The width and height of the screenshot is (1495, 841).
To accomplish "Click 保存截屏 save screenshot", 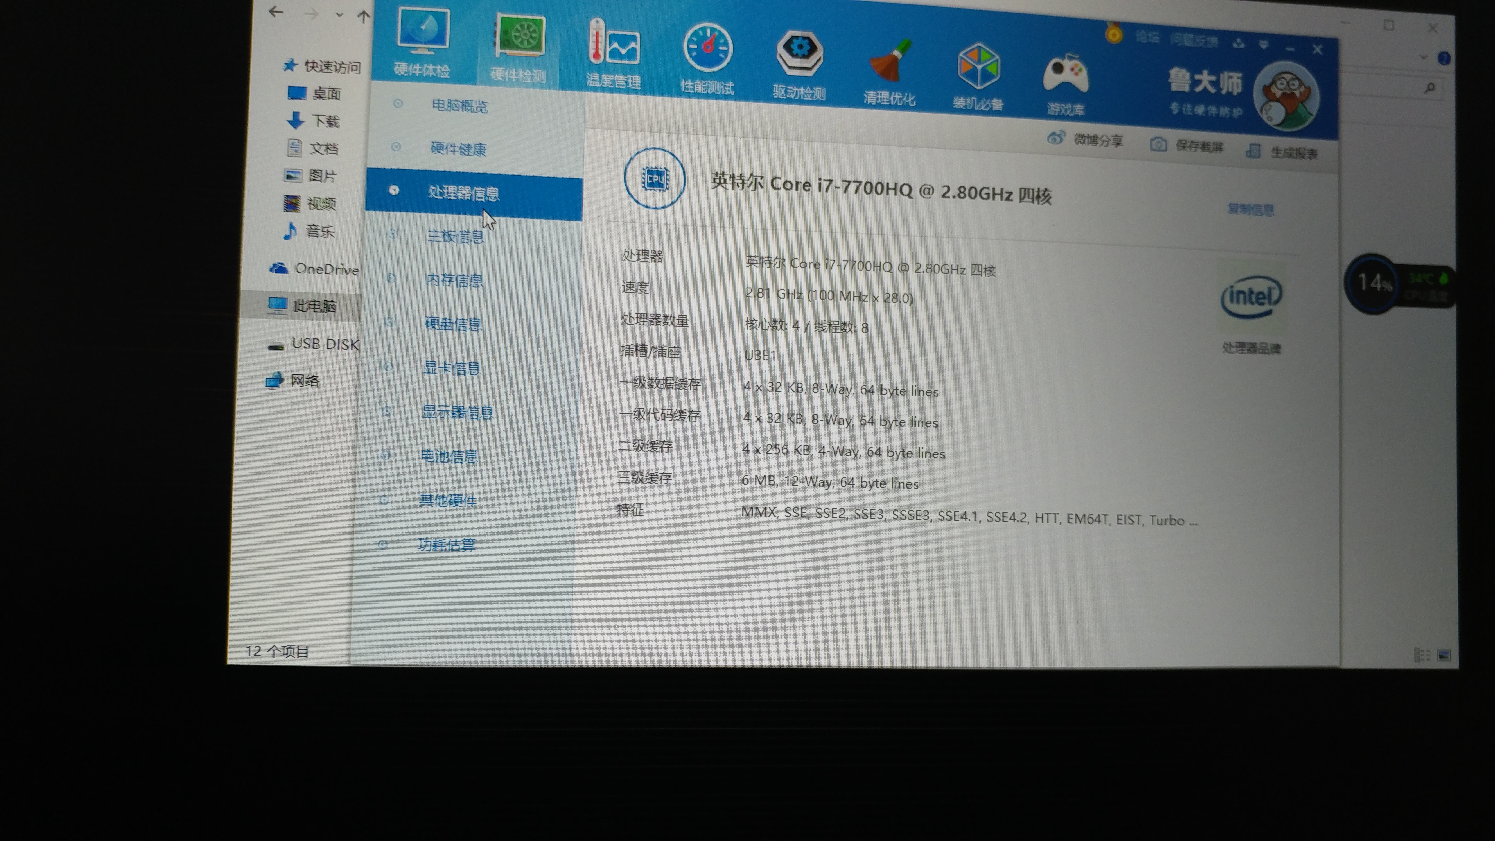I will click(x=1186, y=146).
